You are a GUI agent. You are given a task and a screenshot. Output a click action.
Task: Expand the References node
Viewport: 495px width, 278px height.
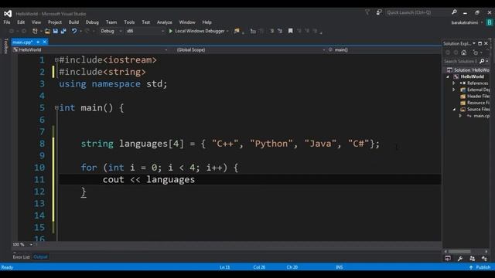pyautogui.click(x=454, y=83)
